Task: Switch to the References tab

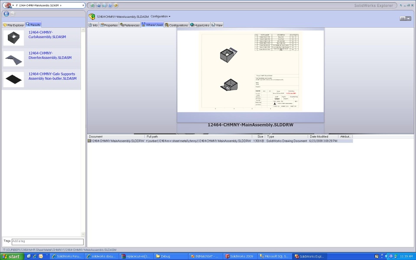Action: coord(130,25)
